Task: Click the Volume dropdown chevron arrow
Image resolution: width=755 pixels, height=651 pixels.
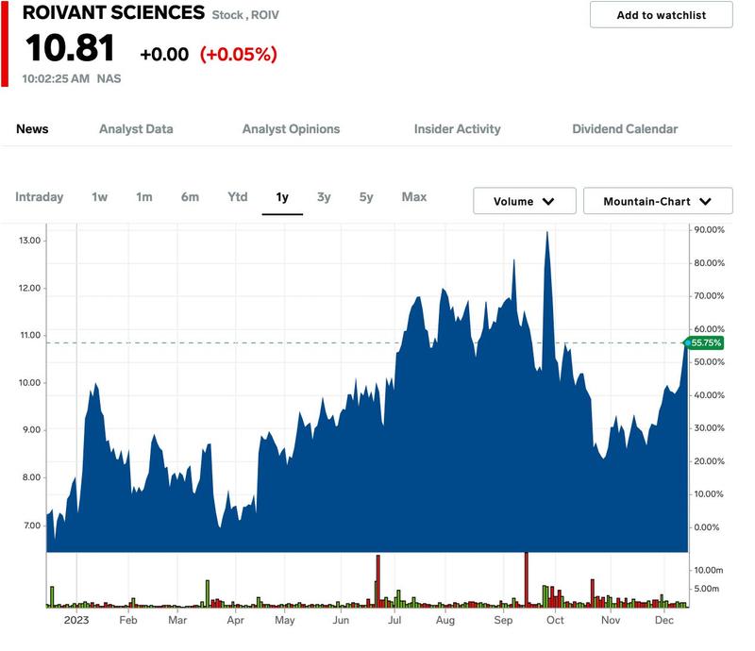Action: [548, 201]
